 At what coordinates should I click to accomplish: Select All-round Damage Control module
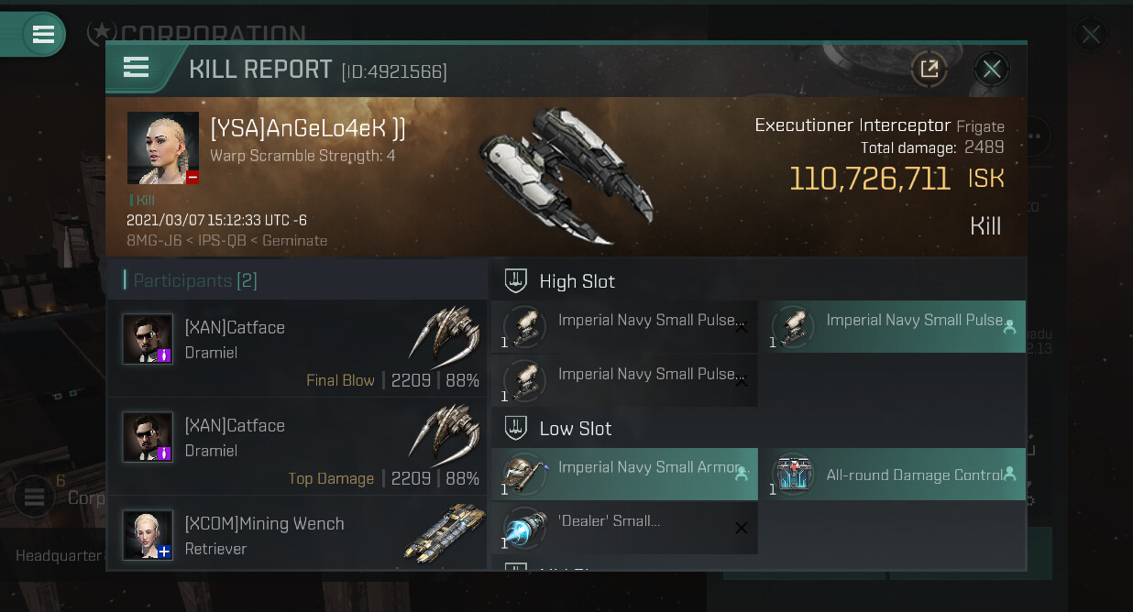[x=893, y=475]
